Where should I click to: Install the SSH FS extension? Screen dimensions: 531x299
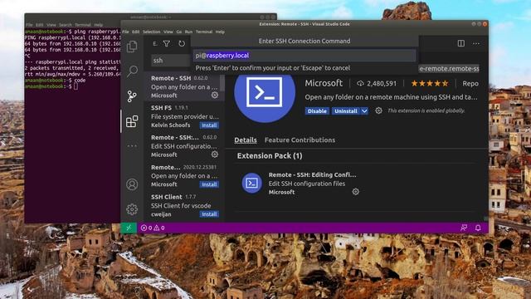point(209,125)
